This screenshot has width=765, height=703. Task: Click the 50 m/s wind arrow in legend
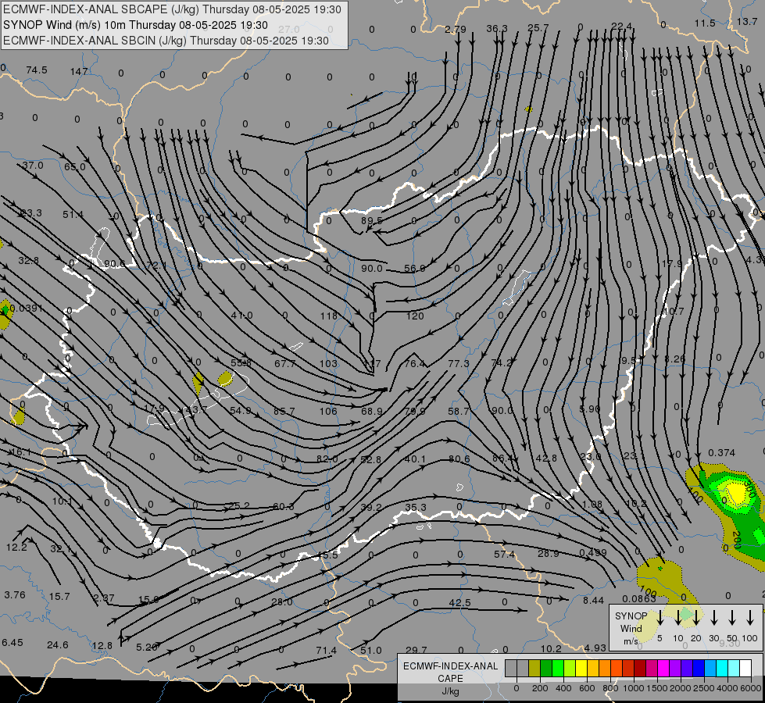[732, 618]
